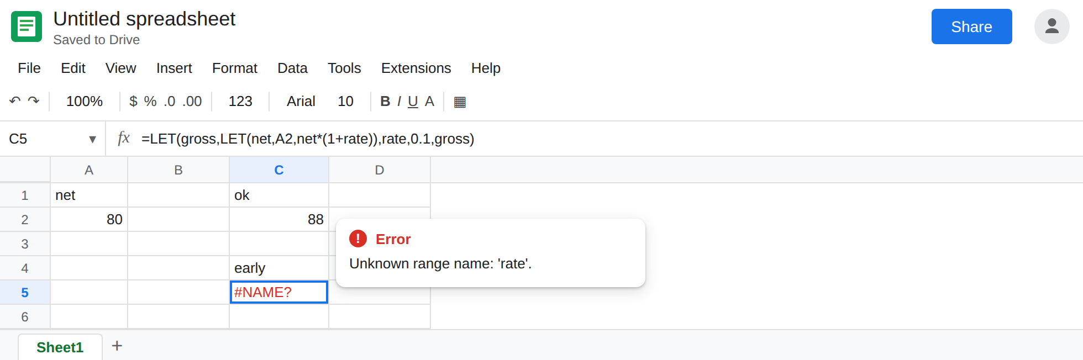Open the 123 number format dropdown
The image size is (1083, 360).
pyautogui.click(x=240, y=102)
